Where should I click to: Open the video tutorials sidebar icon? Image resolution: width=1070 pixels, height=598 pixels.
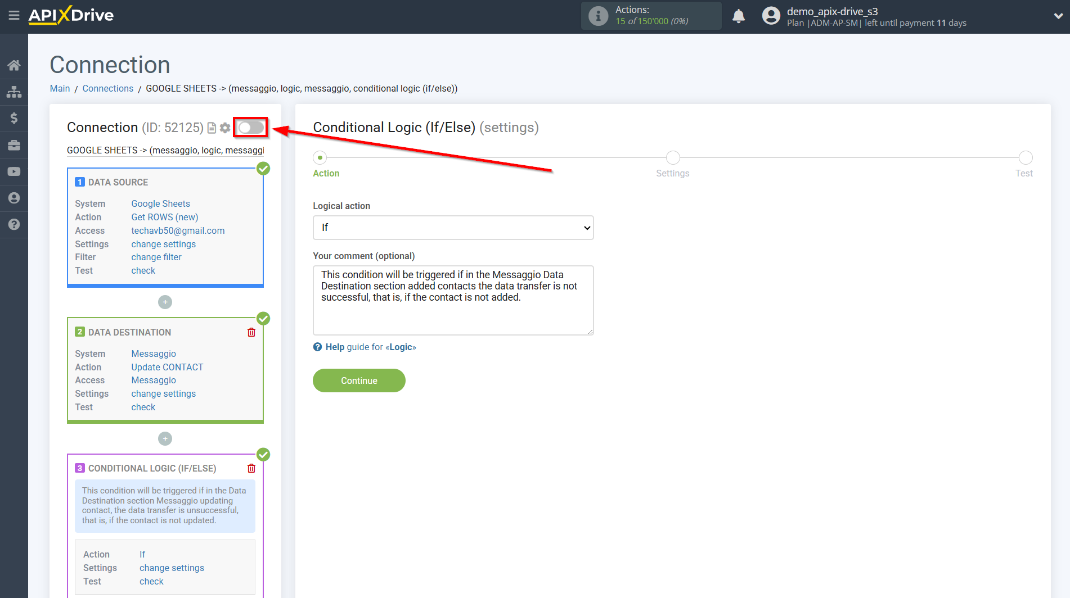pyautogui.click(x=14, y=171)
